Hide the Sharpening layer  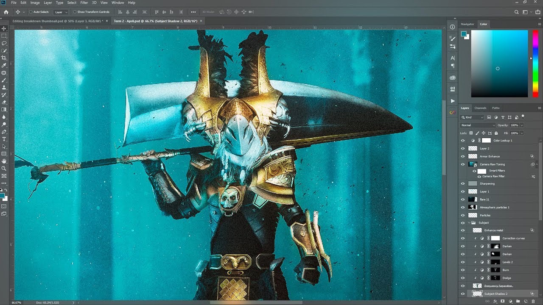point(463,184)
